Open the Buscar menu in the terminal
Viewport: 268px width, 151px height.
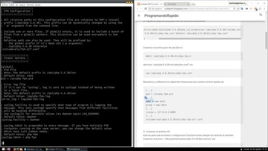coord(22,5)
